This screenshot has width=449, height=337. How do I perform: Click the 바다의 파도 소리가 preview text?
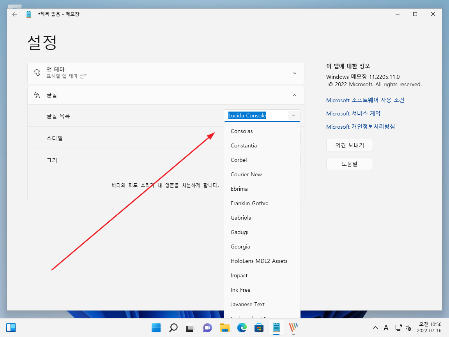166,185
